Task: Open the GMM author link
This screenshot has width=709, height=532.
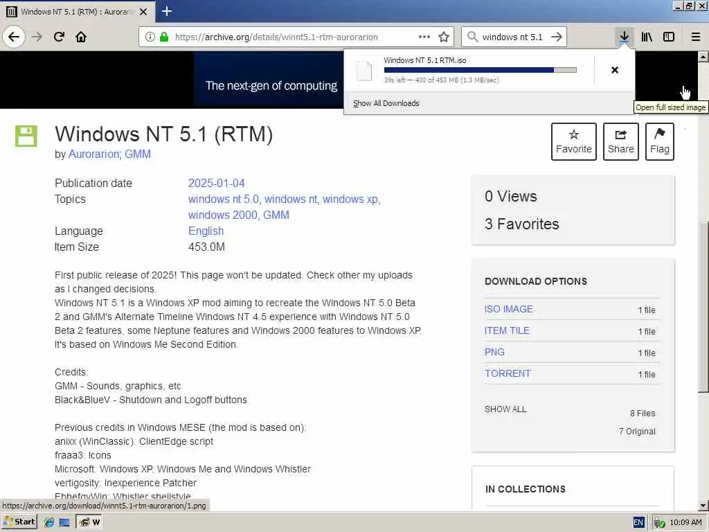Action: (138, 154)
